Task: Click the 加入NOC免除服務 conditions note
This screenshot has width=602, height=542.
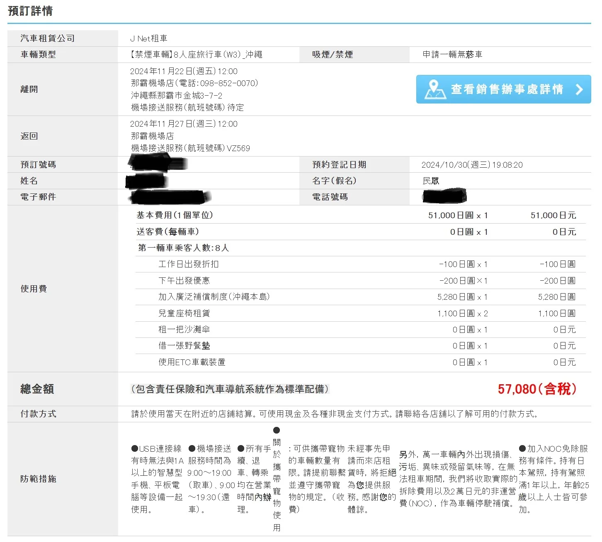Action: [553, 479]
